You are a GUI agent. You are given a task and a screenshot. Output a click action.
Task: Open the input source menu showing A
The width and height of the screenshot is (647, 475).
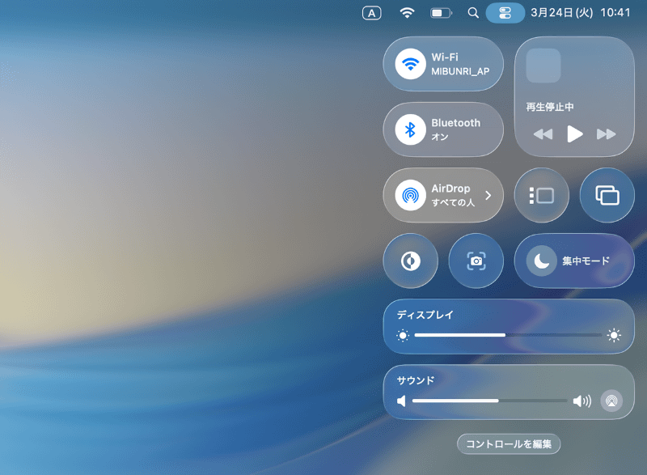371,13
